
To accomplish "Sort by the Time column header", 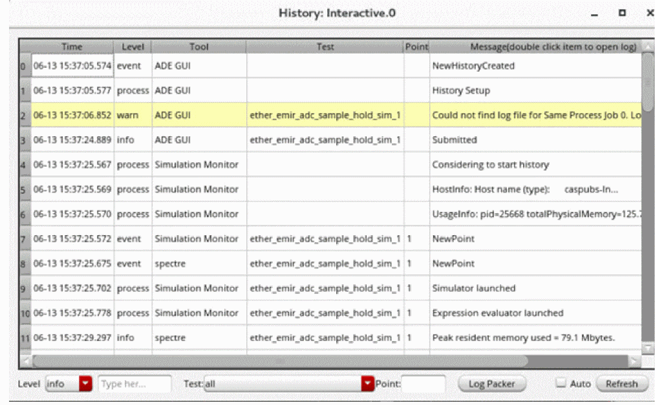I will coord(72,47).
